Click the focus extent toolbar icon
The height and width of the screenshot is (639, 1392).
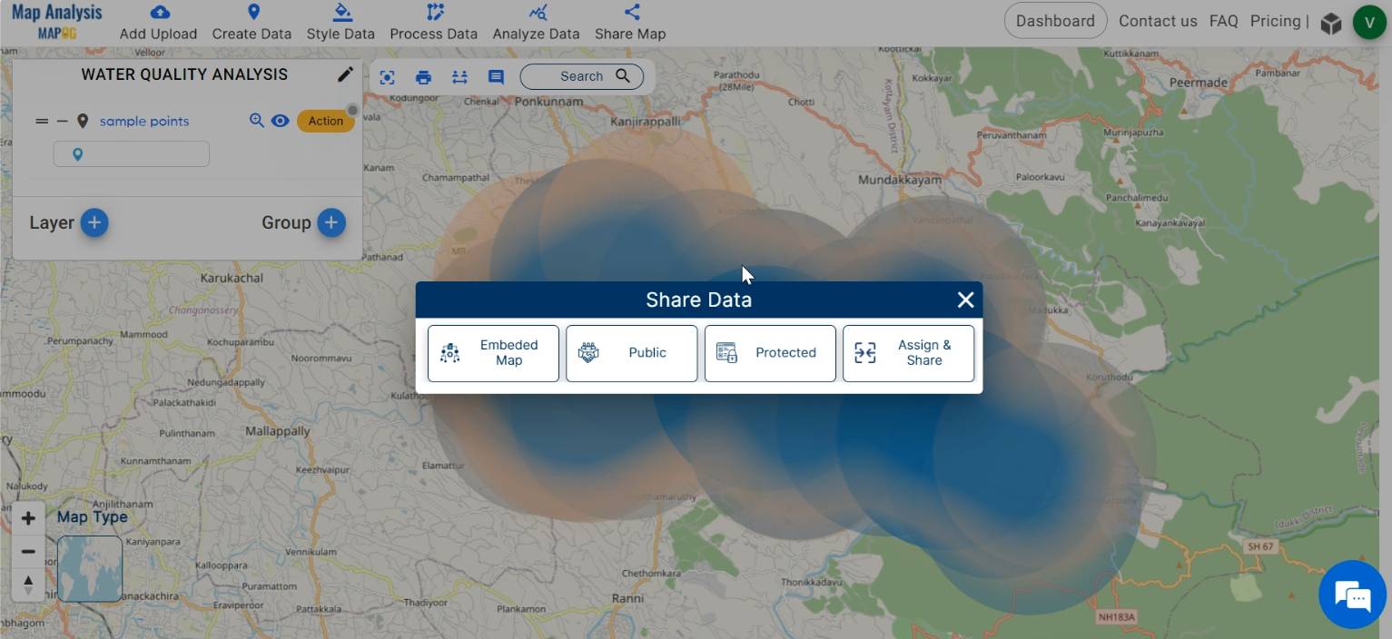[387, 77]
